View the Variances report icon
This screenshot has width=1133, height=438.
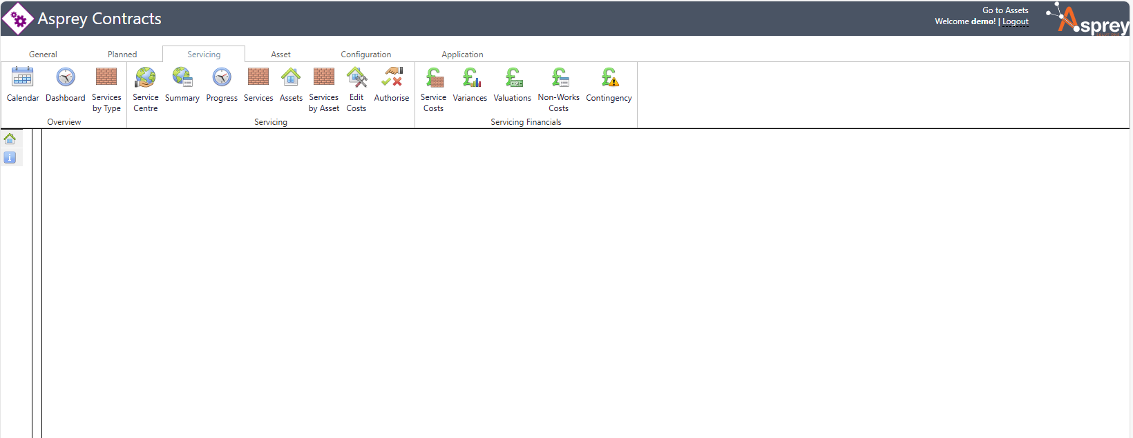pyautogui.click(x=470, y=77)
